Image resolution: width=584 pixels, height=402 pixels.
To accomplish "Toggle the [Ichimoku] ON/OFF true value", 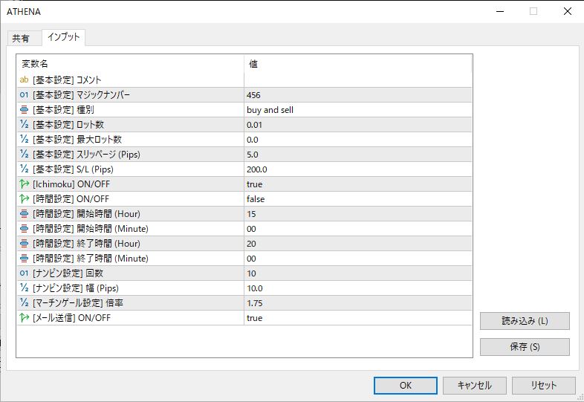I will point(357,184).
